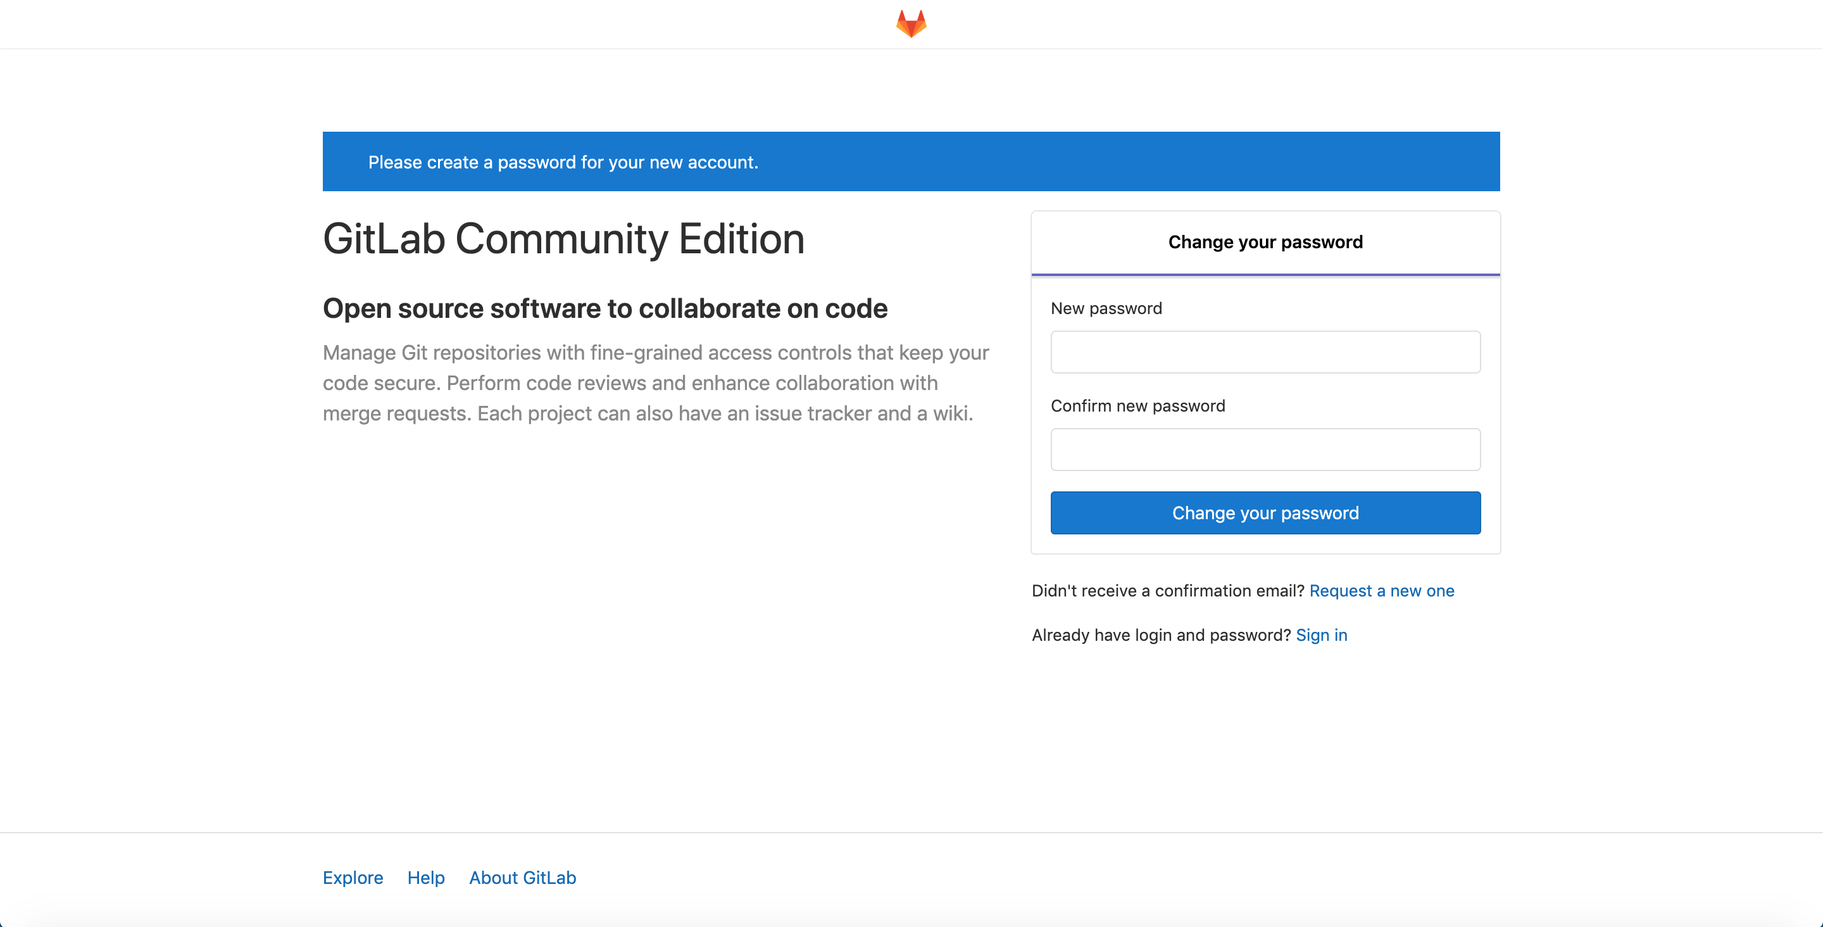Open the Help footer link
1823x927 pixels.
tap(425, 878)
